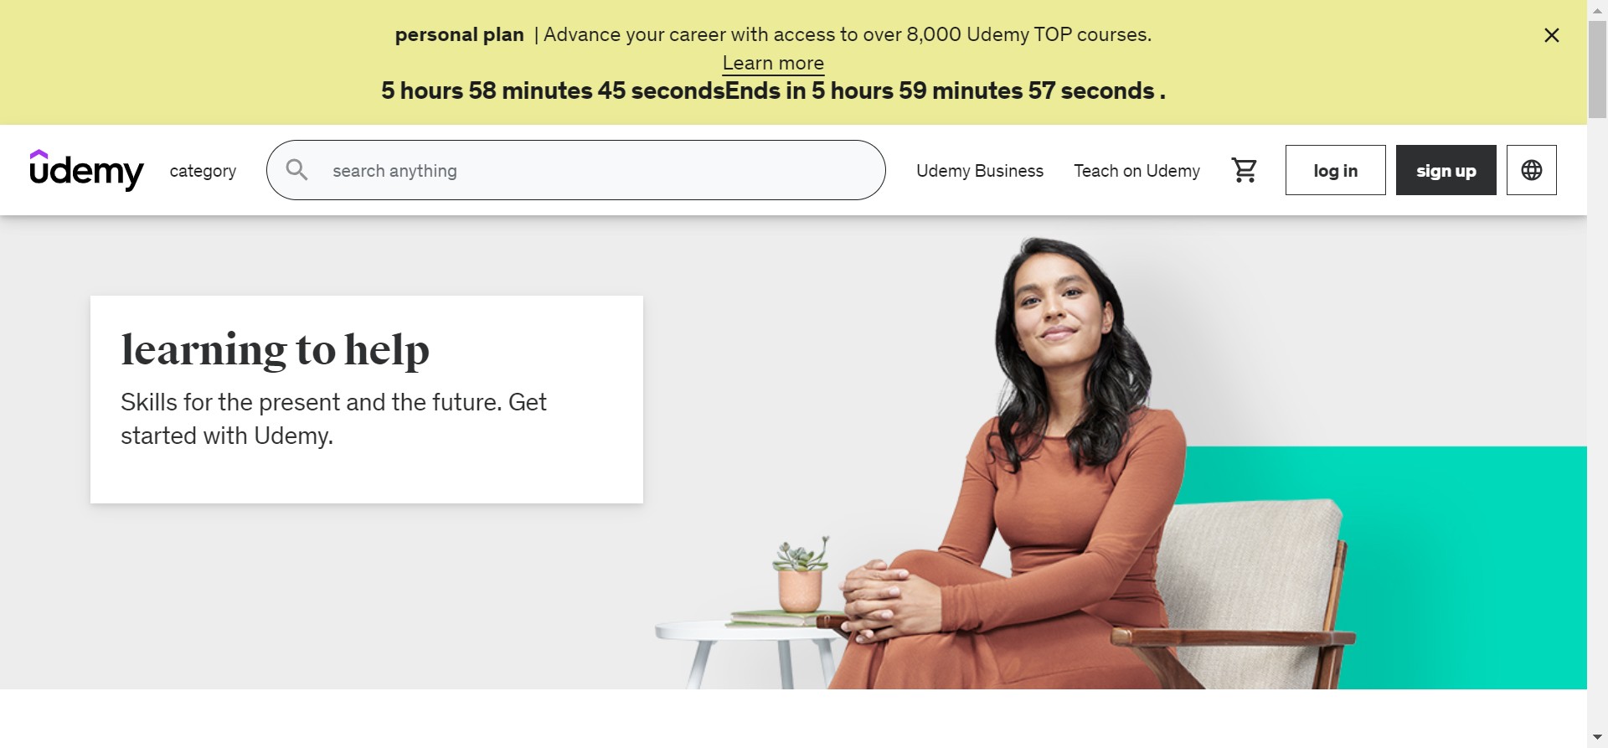
Task: Click the log in button
Action: point(1335,170)
